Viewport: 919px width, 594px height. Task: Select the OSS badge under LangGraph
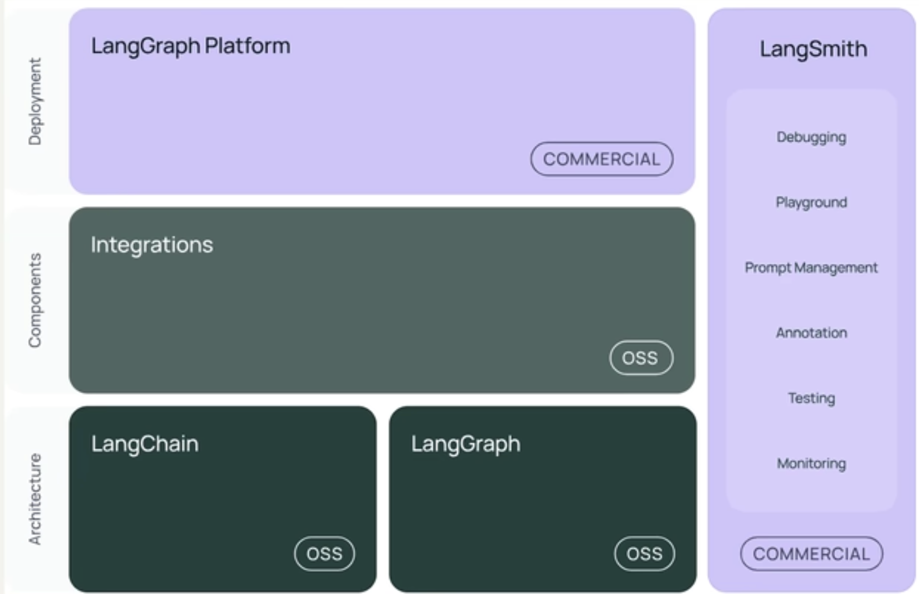click(x=645, y=554)
